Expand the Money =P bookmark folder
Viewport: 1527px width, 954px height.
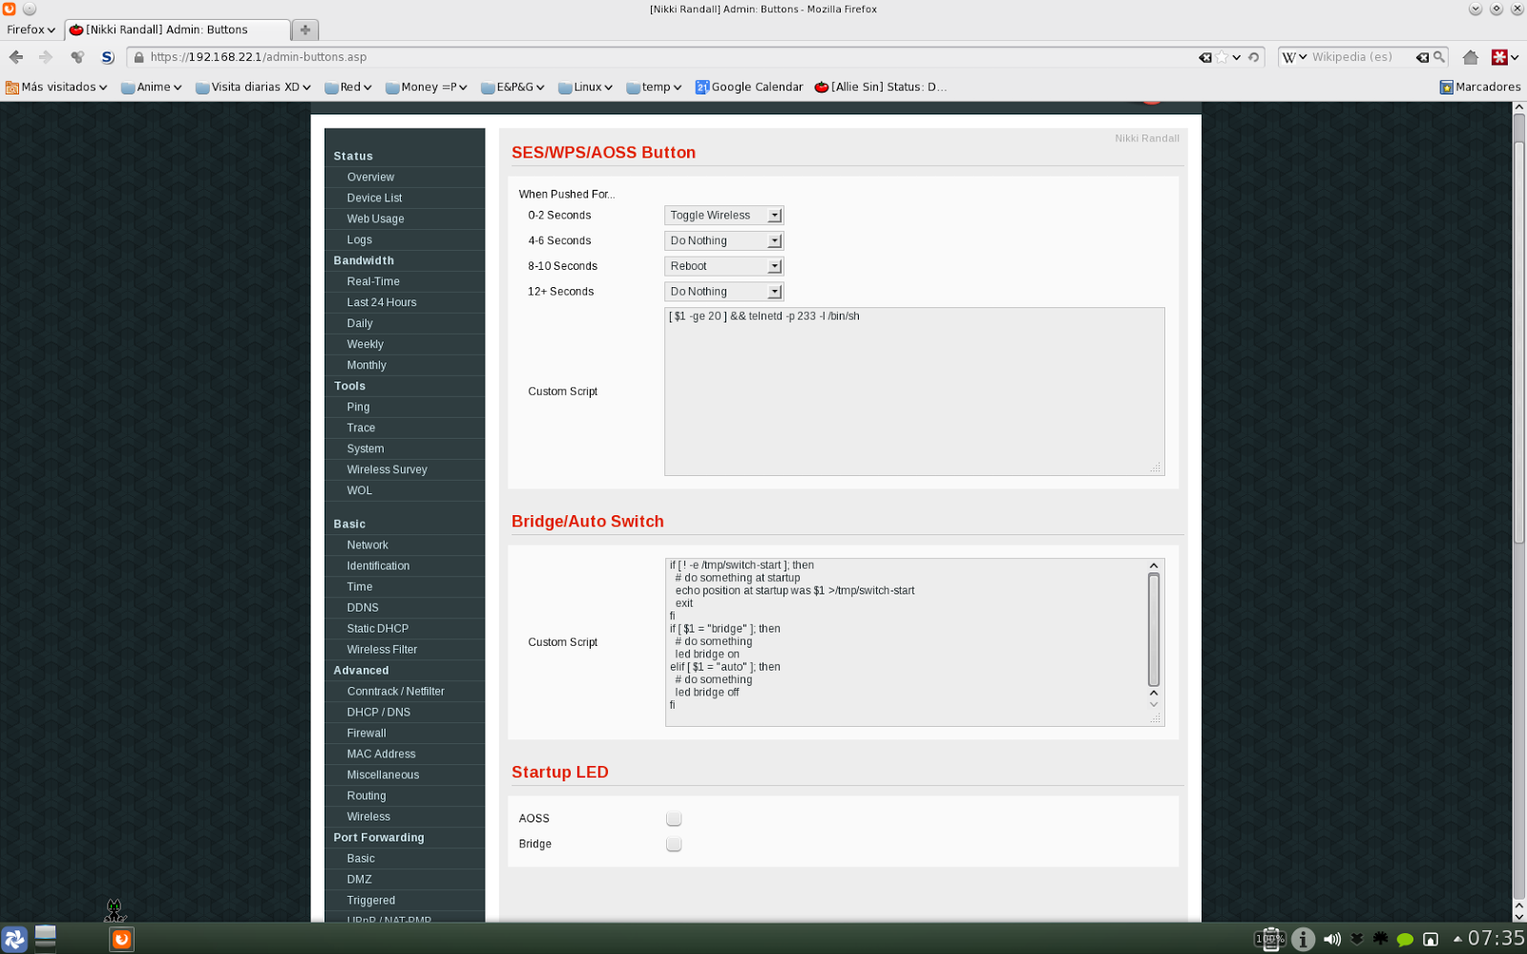(426, 87)
